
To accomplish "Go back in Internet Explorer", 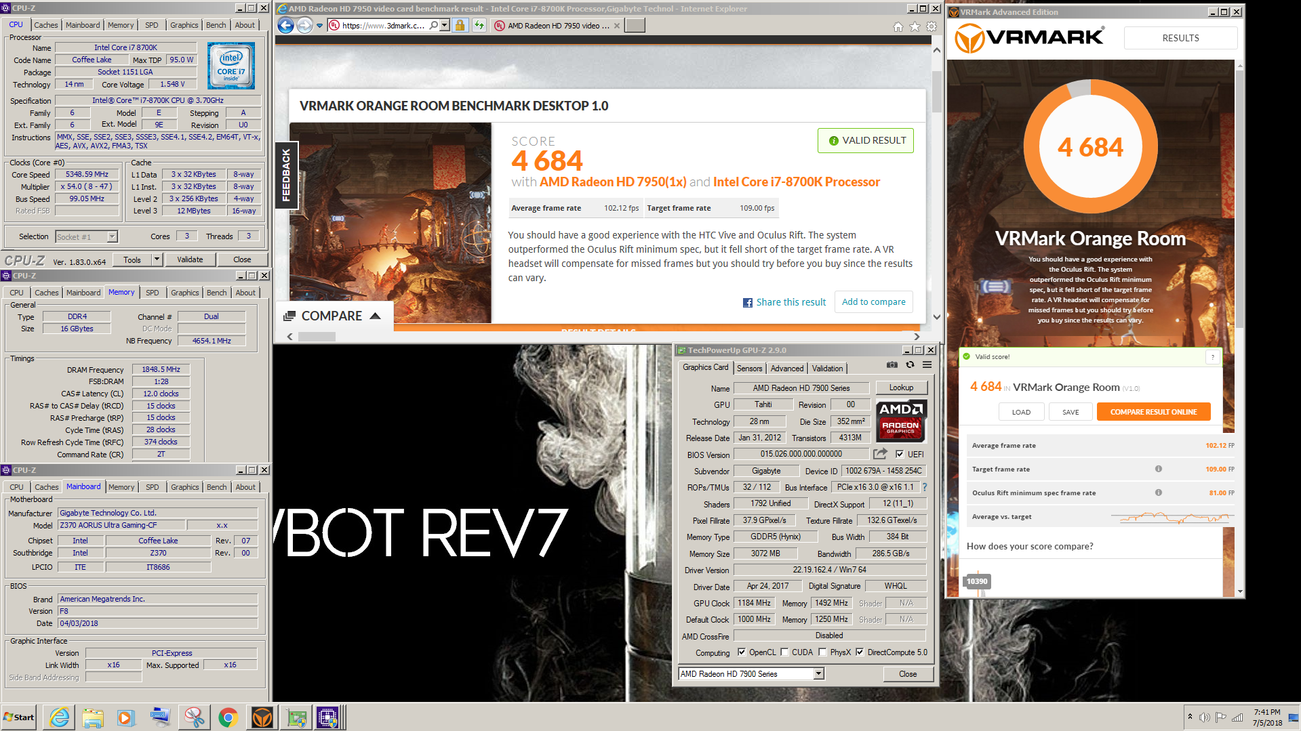I will coord(286,26).
